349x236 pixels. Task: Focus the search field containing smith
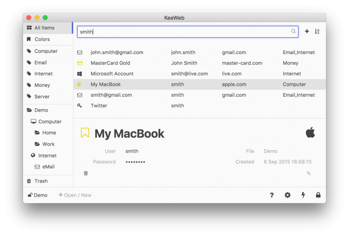(x=187, y=32)
